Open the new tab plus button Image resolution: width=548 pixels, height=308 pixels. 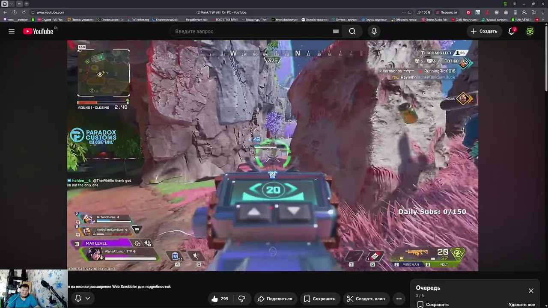pyautogui.click(x=26, y=4)
